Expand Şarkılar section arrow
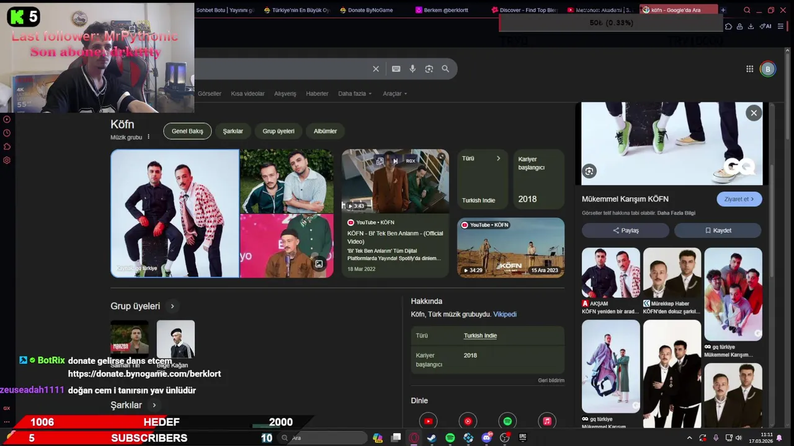The image size is (794, 446). point(154,405)
